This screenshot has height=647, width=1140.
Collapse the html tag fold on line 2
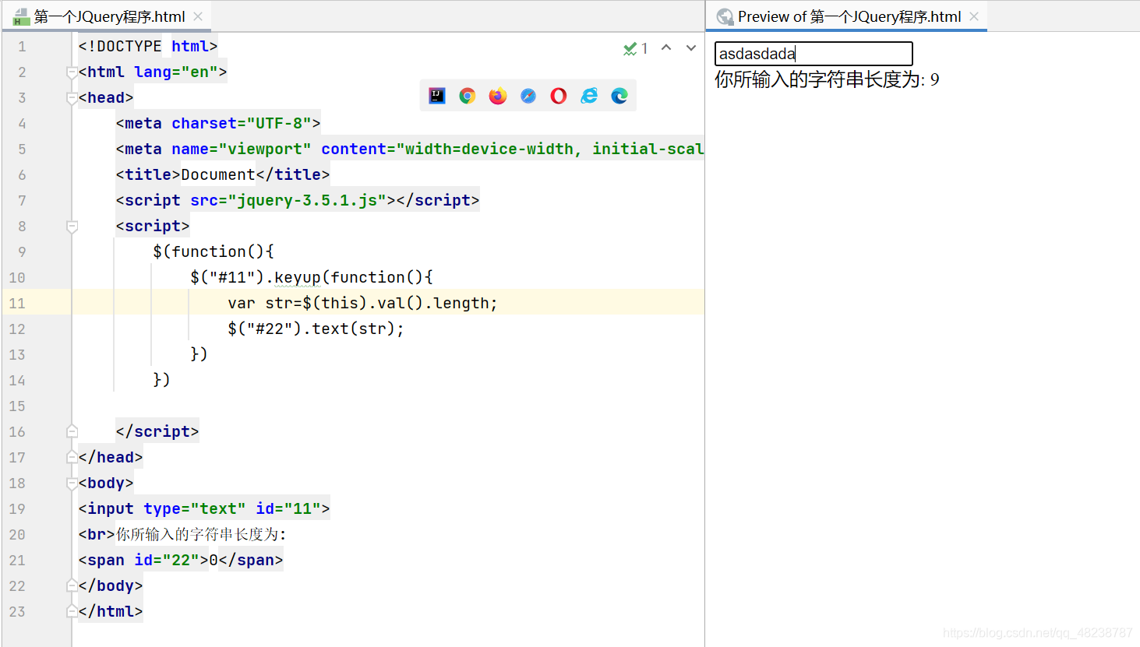point(72,72)
